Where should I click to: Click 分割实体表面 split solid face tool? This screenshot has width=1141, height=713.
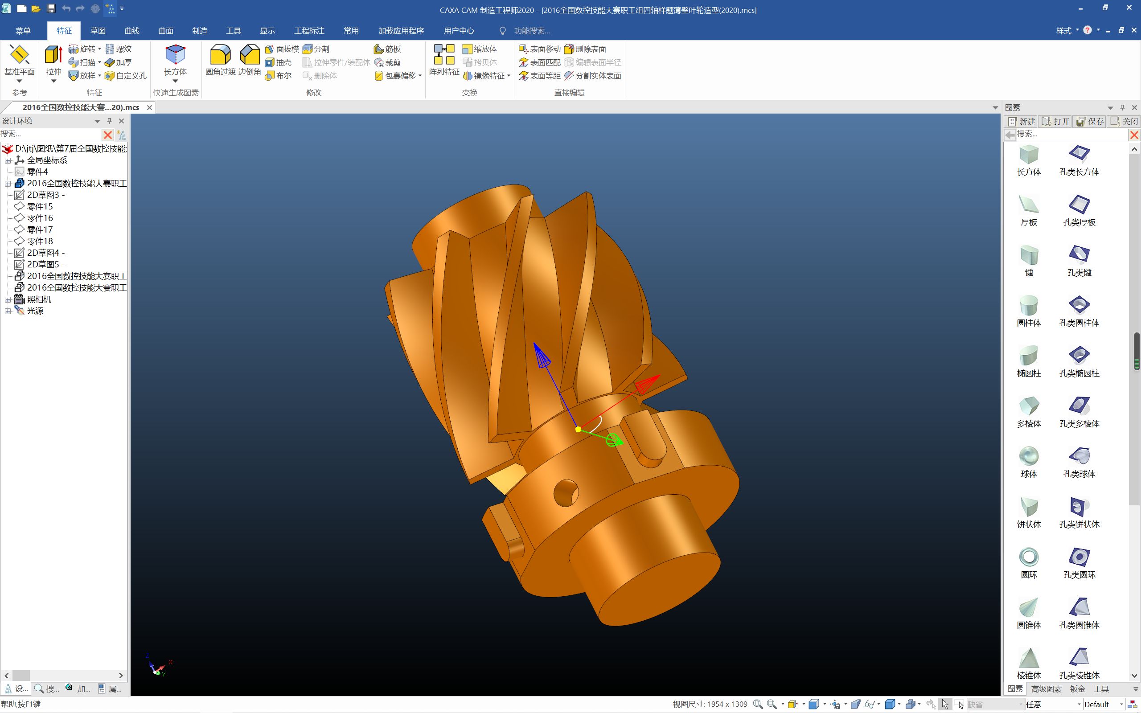tap(593, 75)
